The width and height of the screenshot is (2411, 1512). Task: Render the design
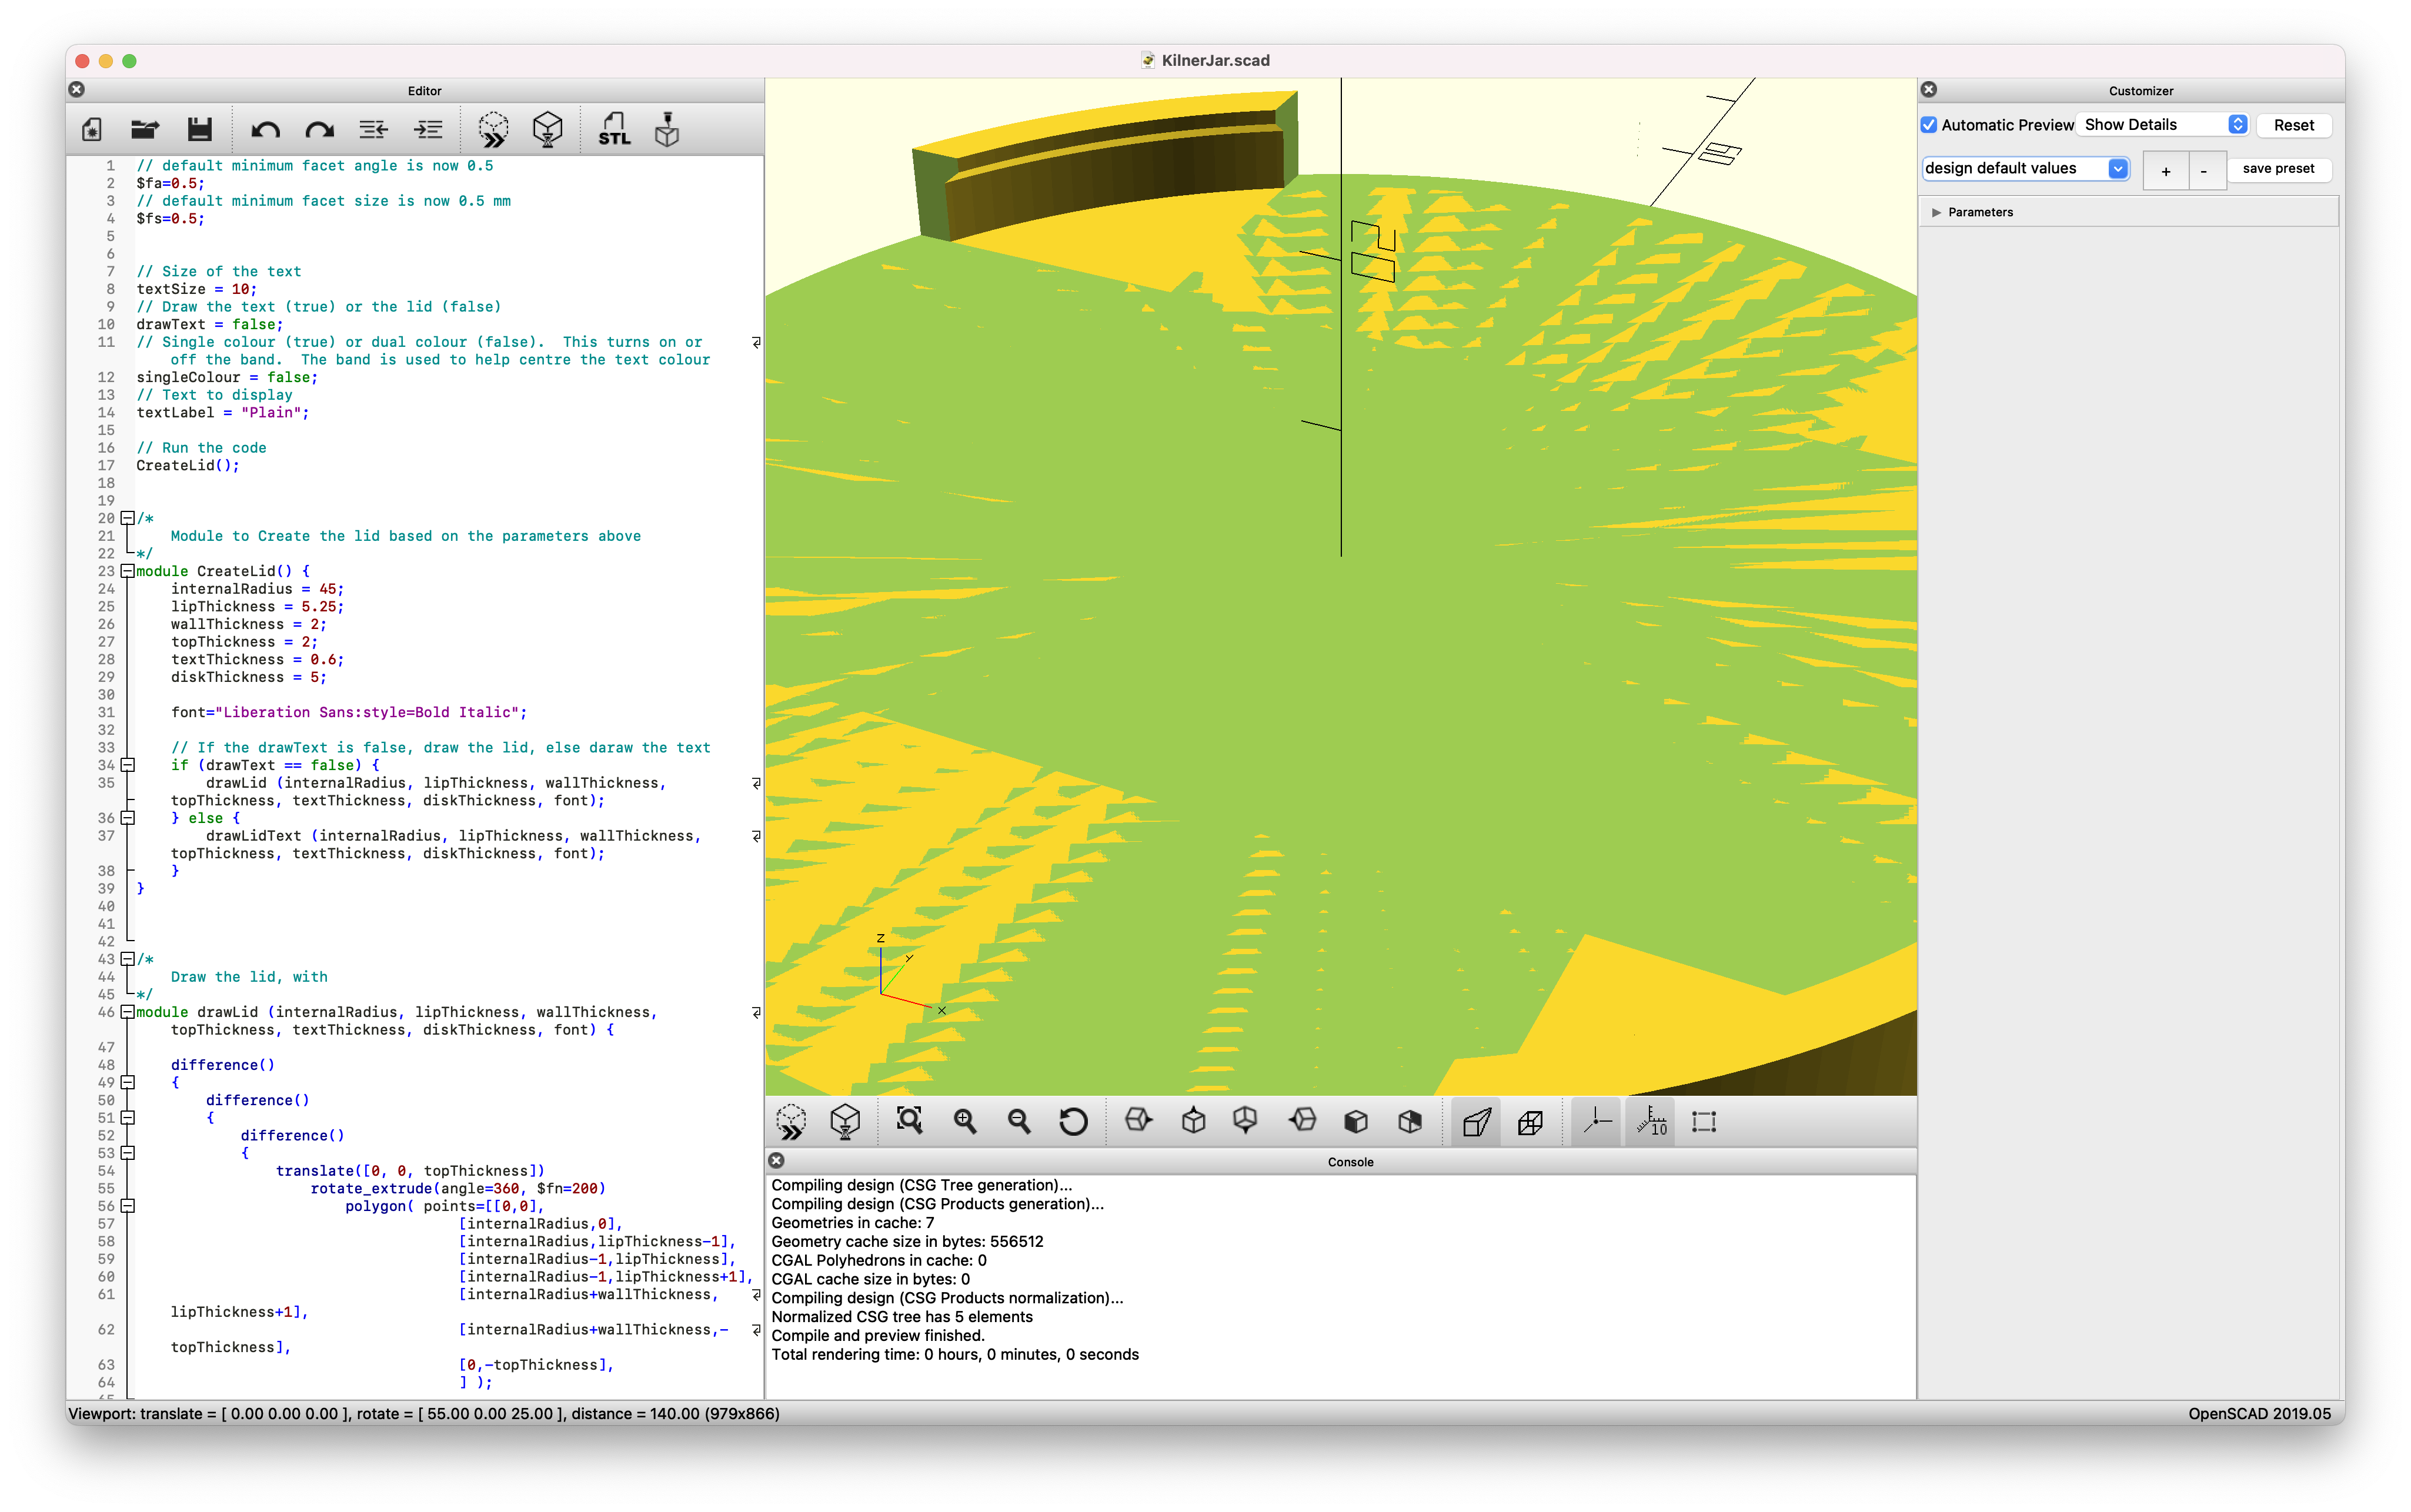(548, 130)
